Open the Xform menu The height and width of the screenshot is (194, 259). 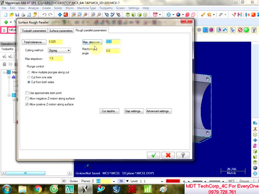click(69, 8)
